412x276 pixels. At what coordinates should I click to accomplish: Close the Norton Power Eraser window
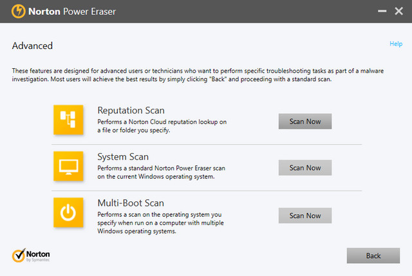[399, 11]
